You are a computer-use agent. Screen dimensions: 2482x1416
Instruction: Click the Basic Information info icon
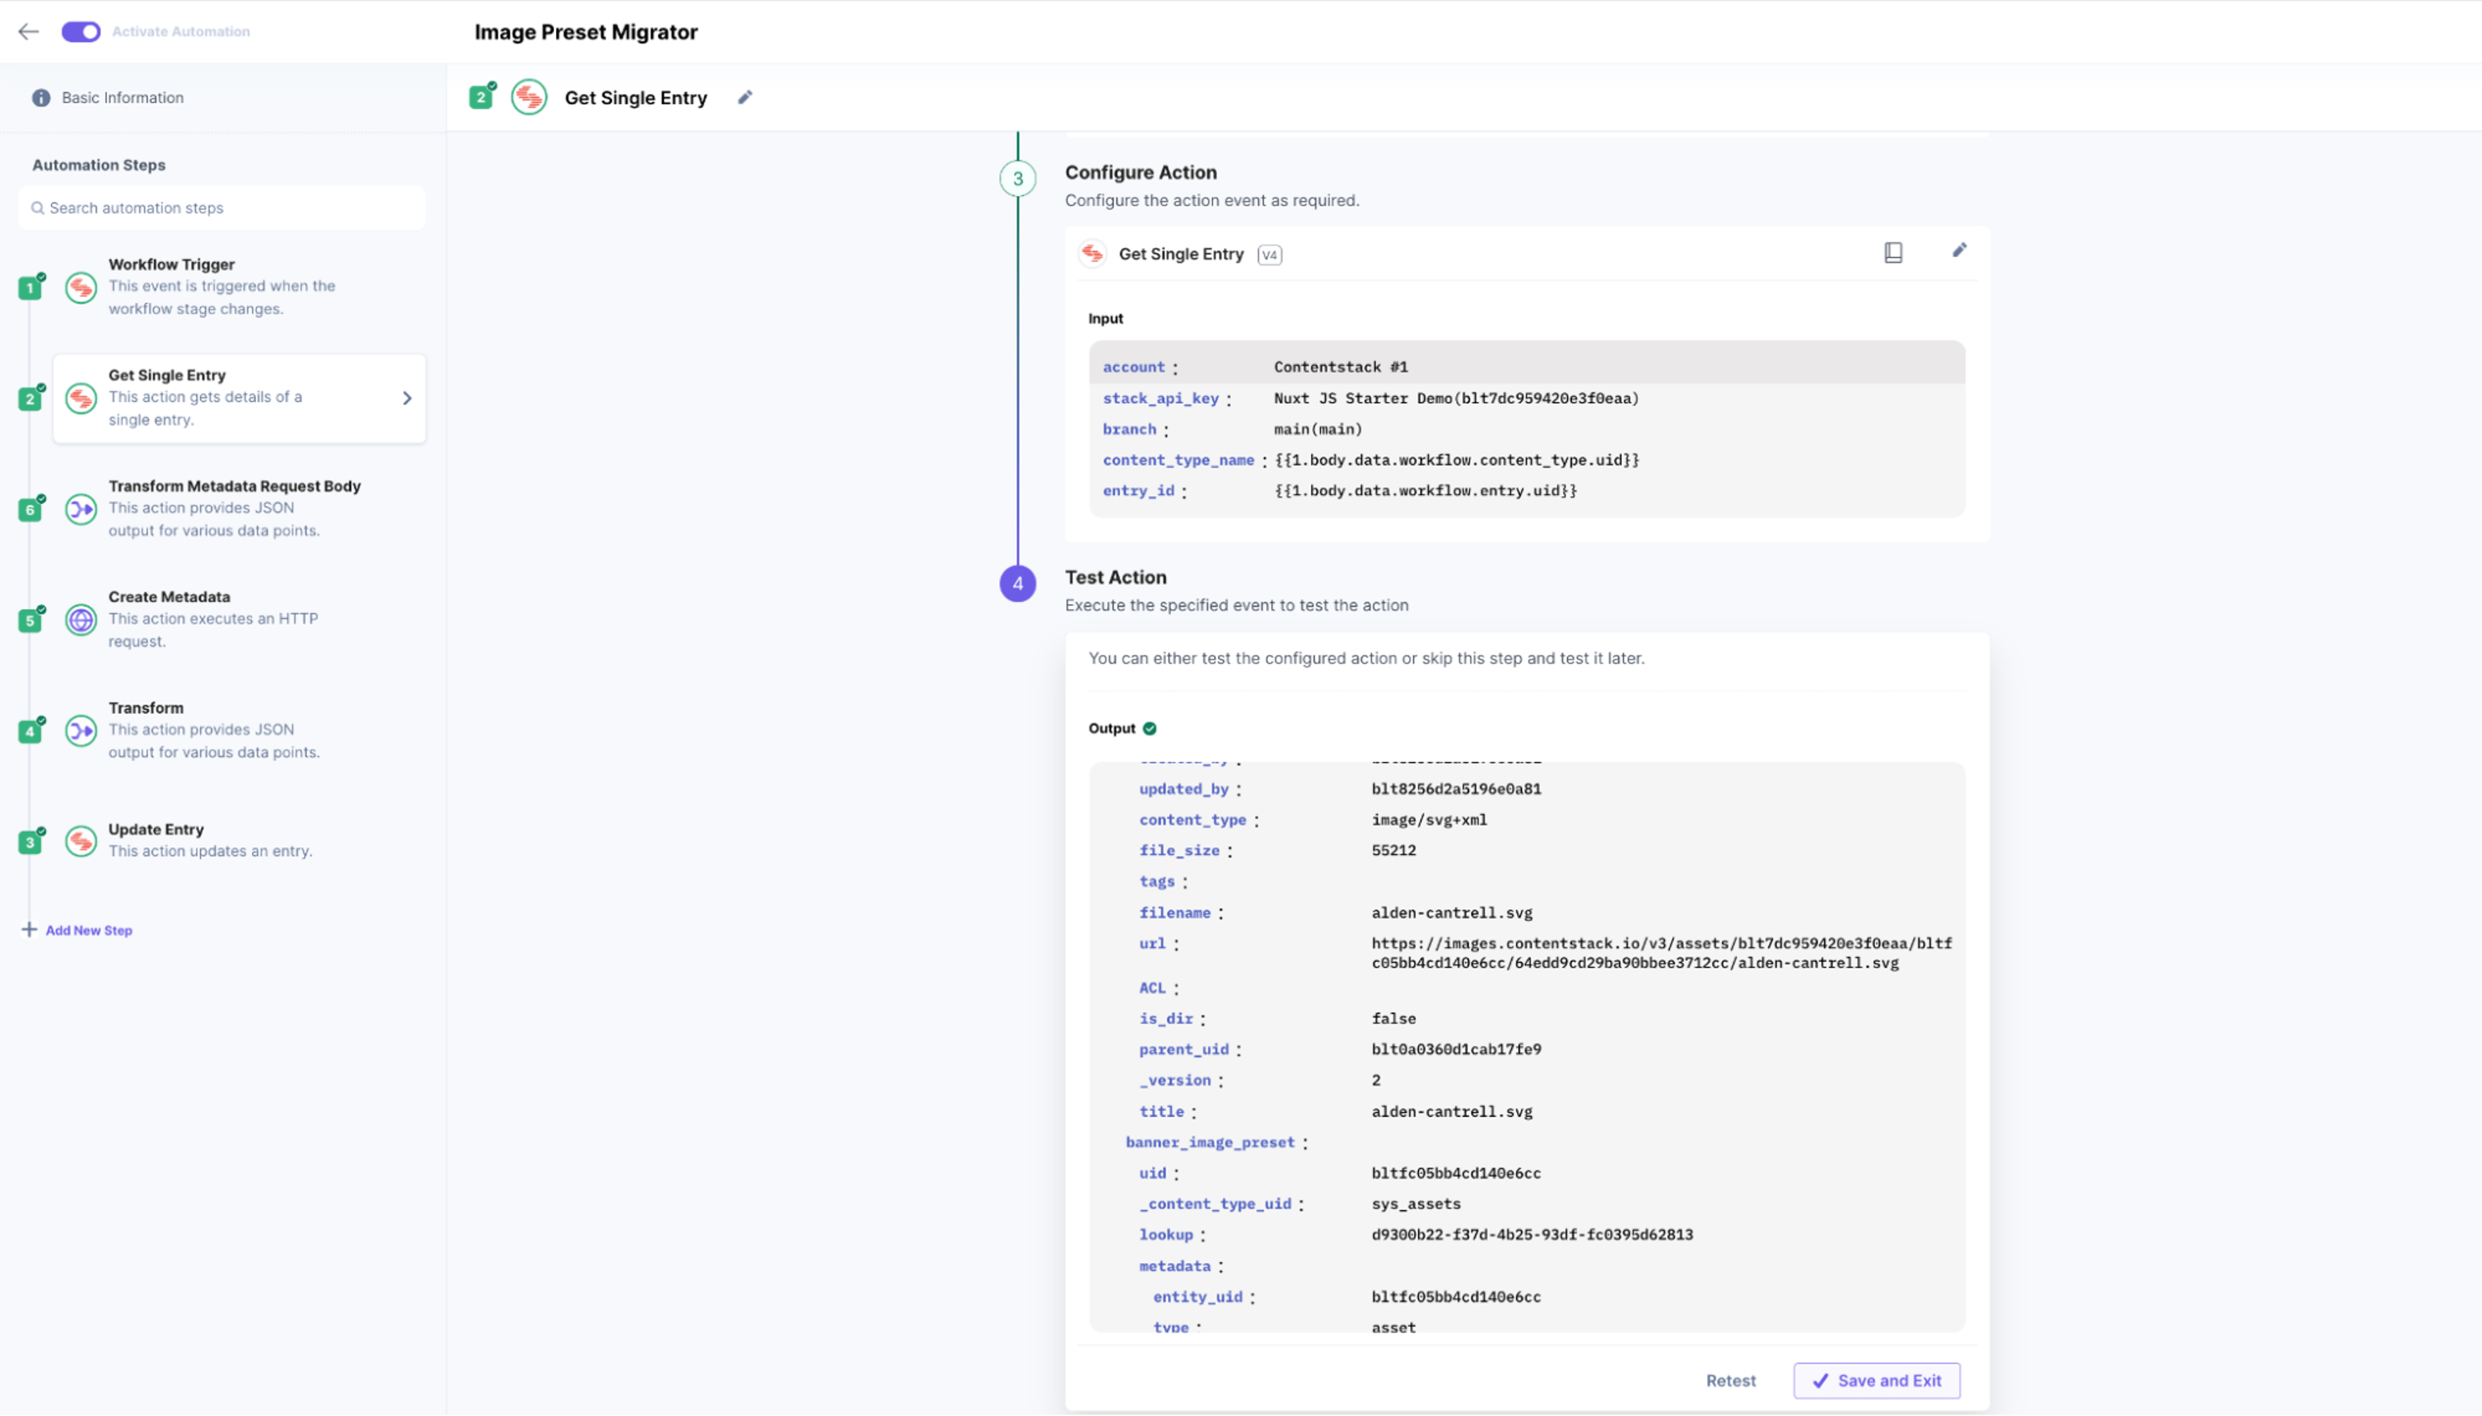click(41, 97)
